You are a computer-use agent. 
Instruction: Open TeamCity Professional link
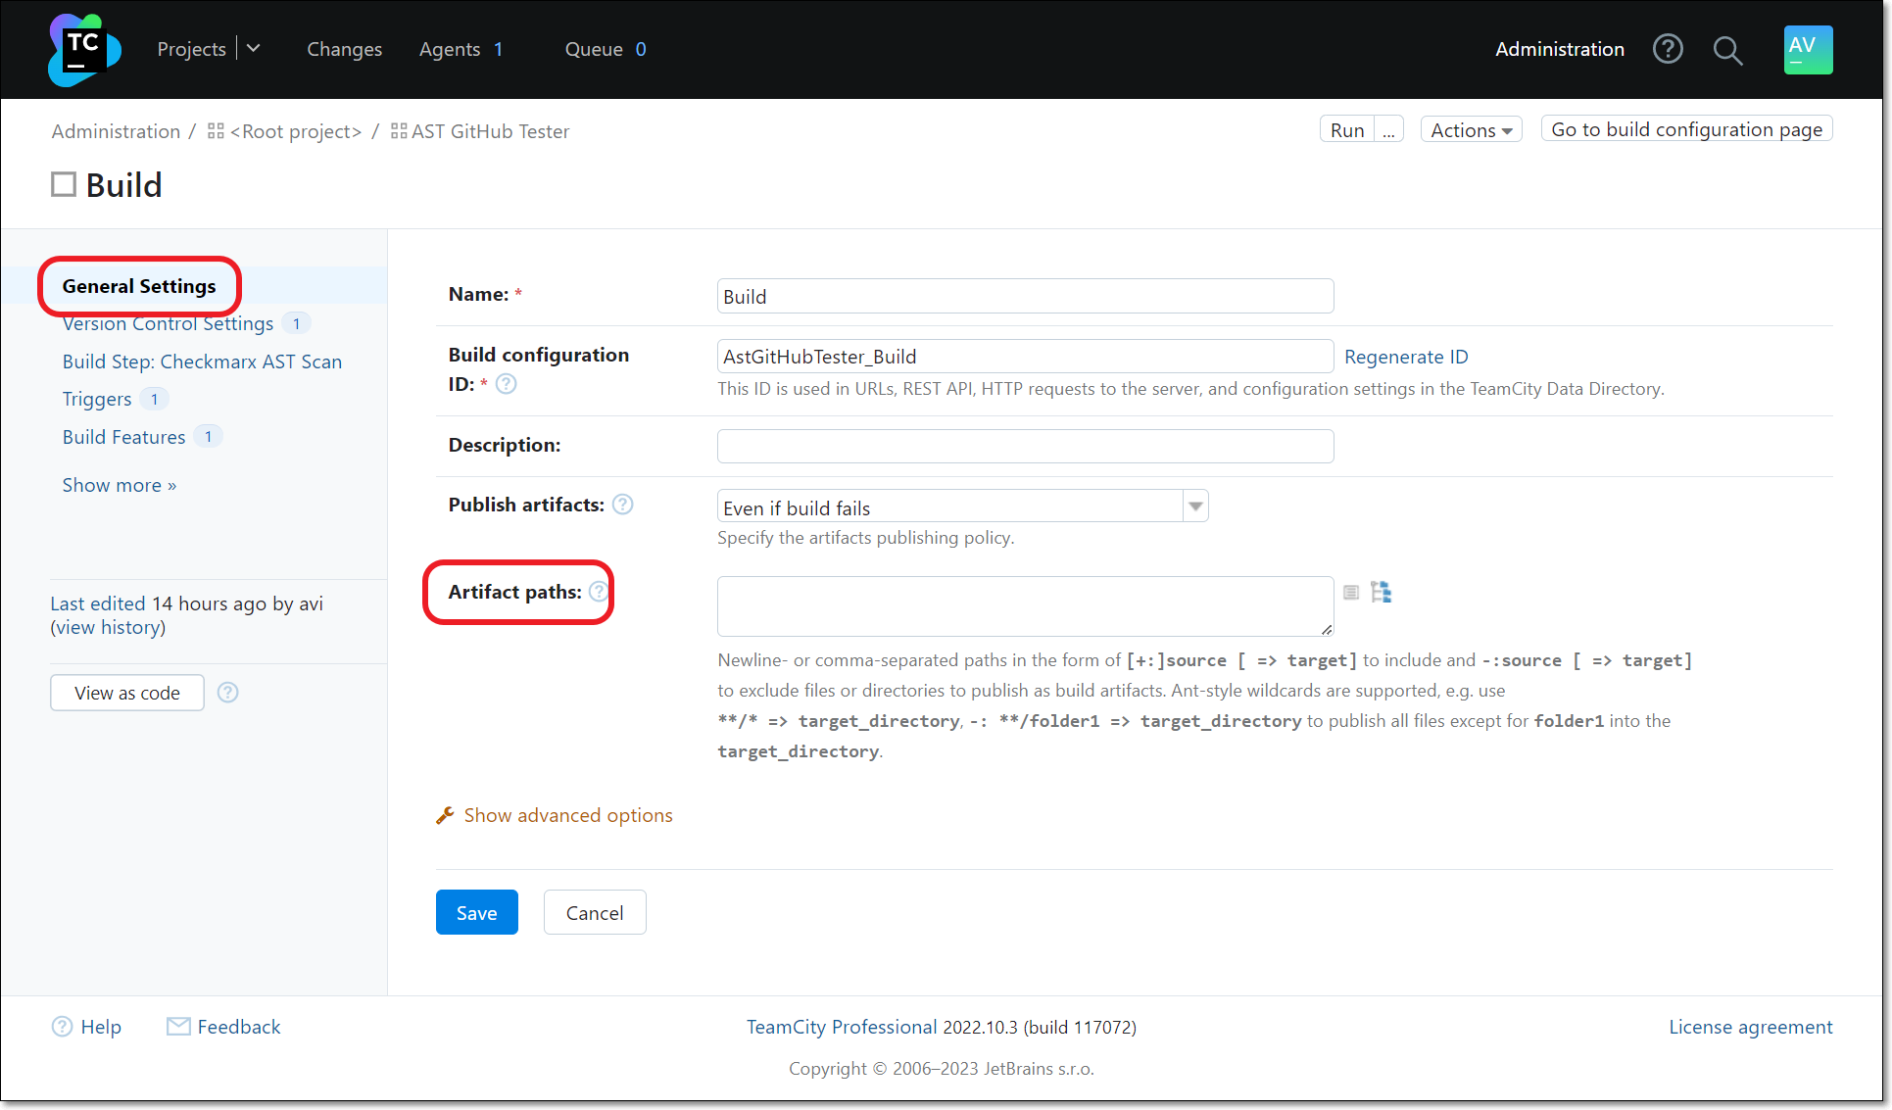(842, 1027)
